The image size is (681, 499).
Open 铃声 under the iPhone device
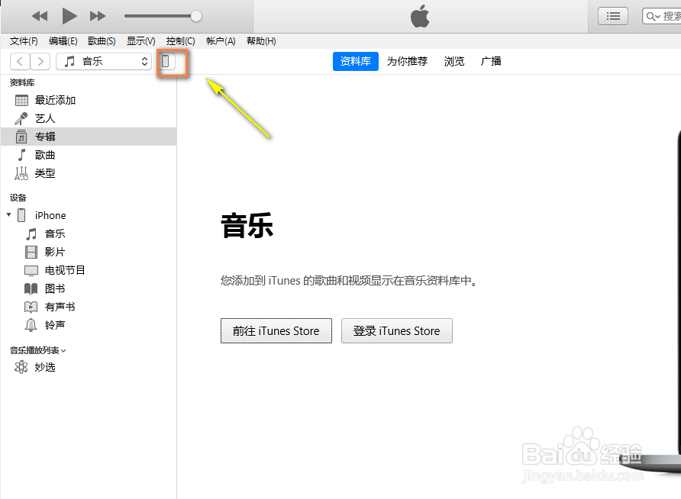coord(89,325)
